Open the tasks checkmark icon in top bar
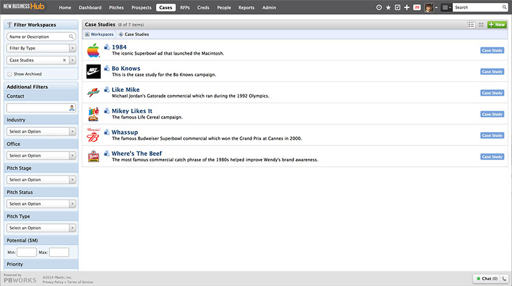Image resolution: width=512 pixels, height=286 pixels. pos(397,7)
